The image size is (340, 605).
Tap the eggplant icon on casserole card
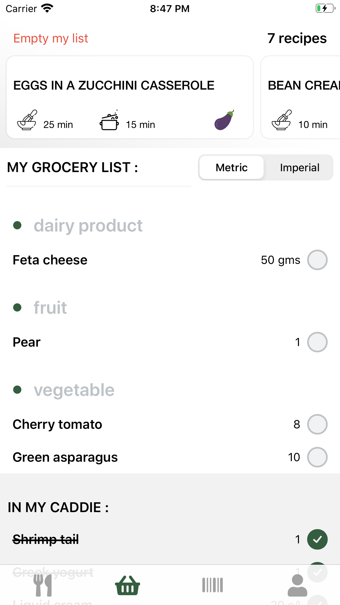(224, 120)
